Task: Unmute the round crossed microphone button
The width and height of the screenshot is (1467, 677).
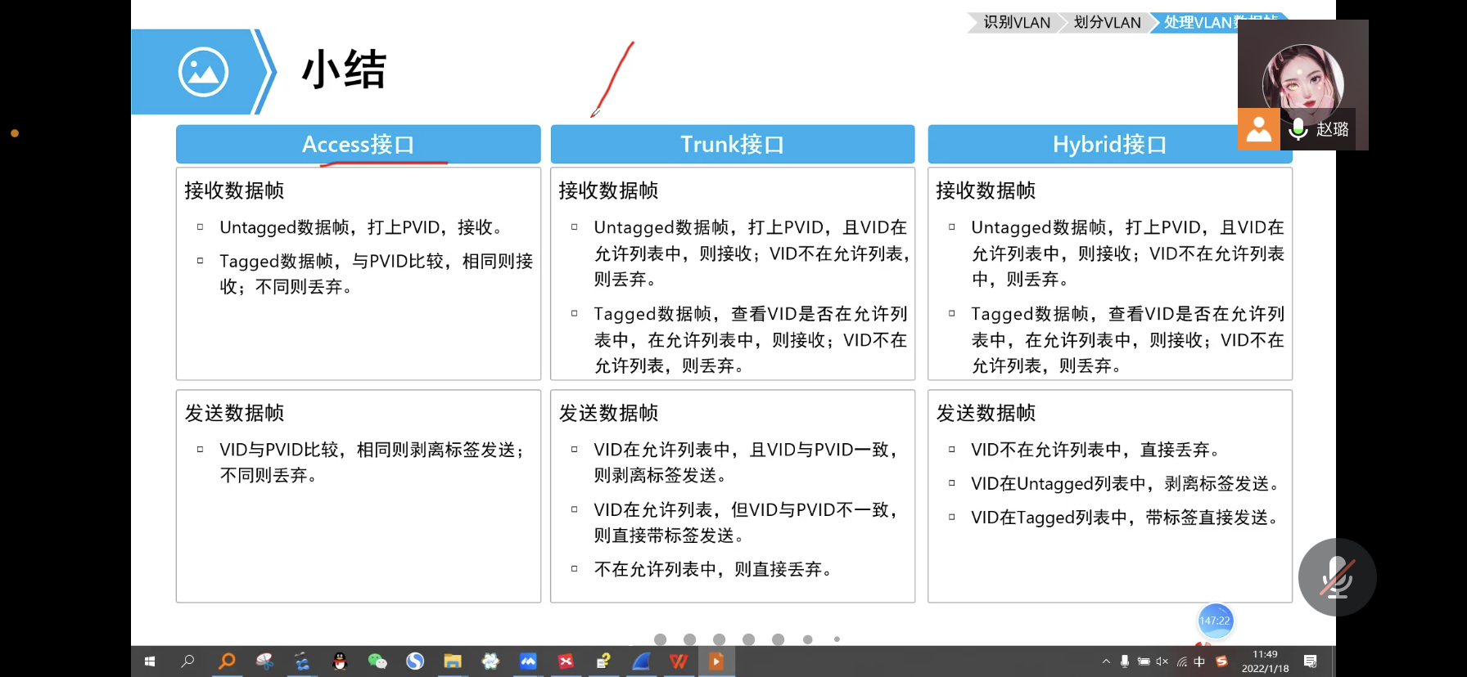Action: click(1337, 577)
